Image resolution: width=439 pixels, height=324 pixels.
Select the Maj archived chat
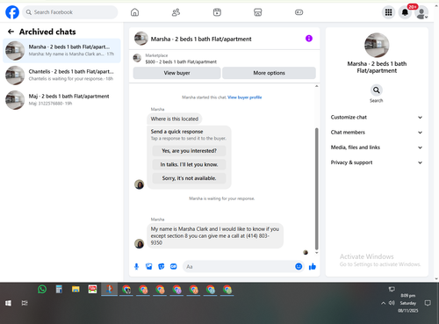(x=61, y=100)
